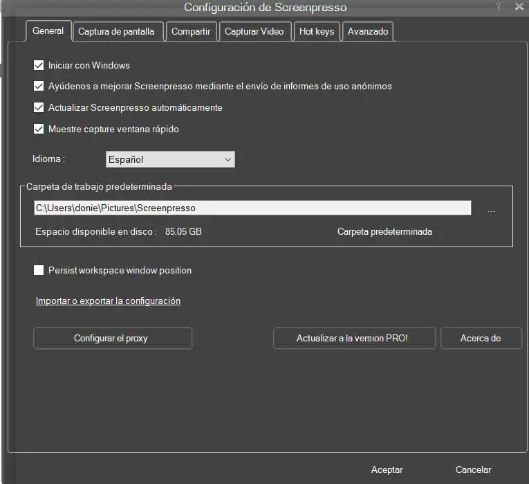Open the Avanzado tab
The width and height of the screenshot is (529, 484).
pos(368,31)
